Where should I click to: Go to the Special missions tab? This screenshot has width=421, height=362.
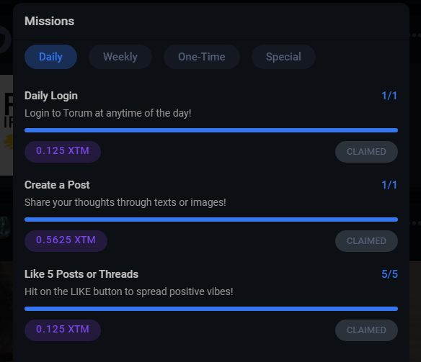283,57
